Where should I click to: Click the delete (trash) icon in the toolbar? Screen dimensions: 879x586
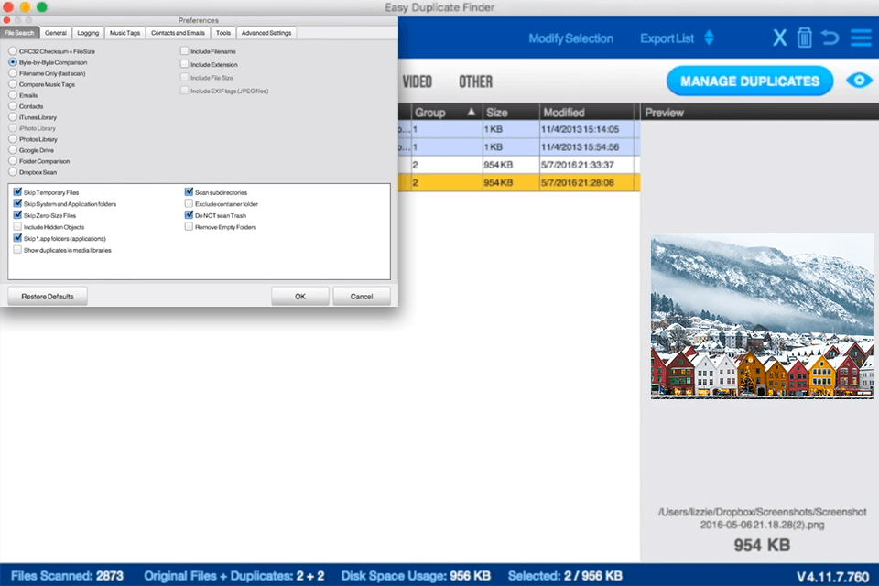tap(805, 38)
